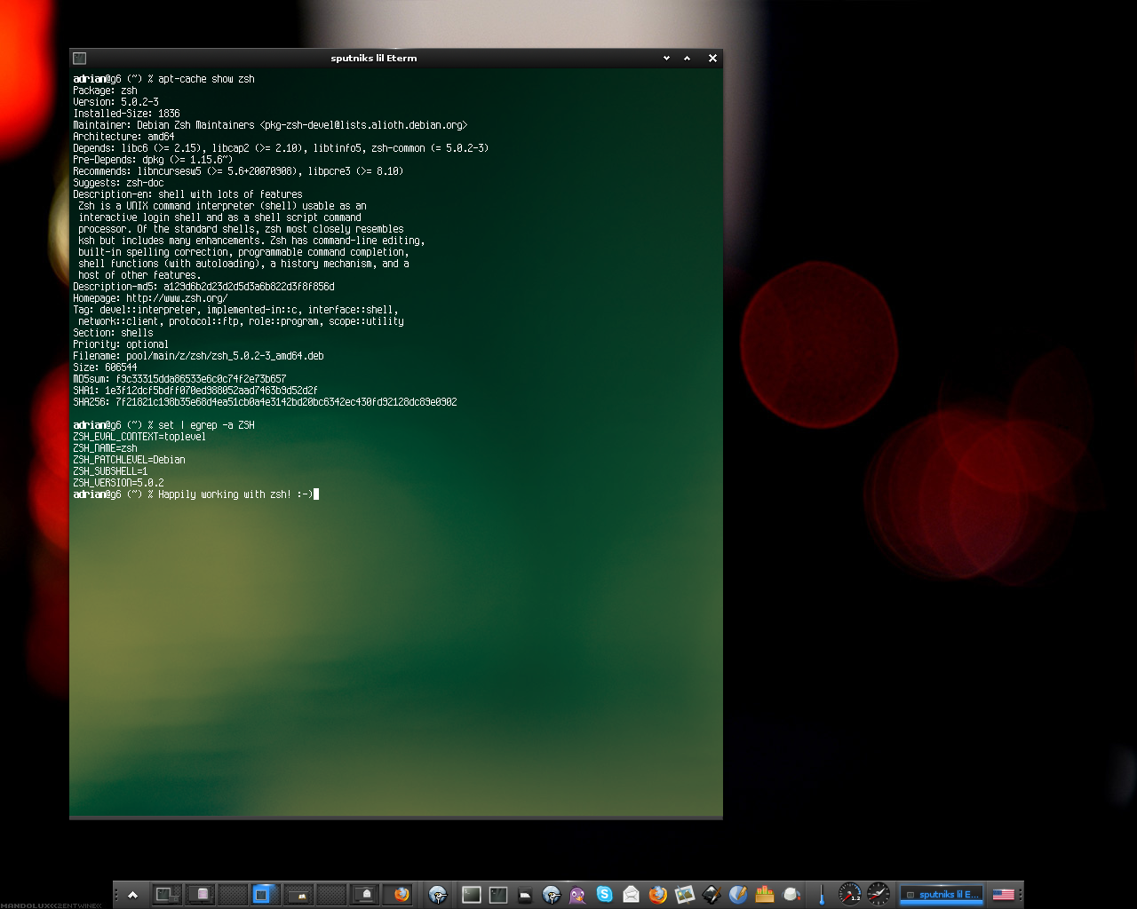
Task: Click the MD5sum hash line
Action: coord(179,379)
